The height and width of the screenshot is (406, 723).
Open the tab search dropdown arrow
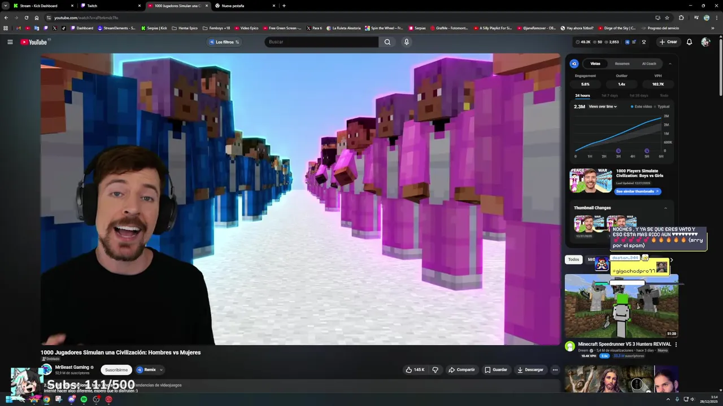(x=6, y=6)
